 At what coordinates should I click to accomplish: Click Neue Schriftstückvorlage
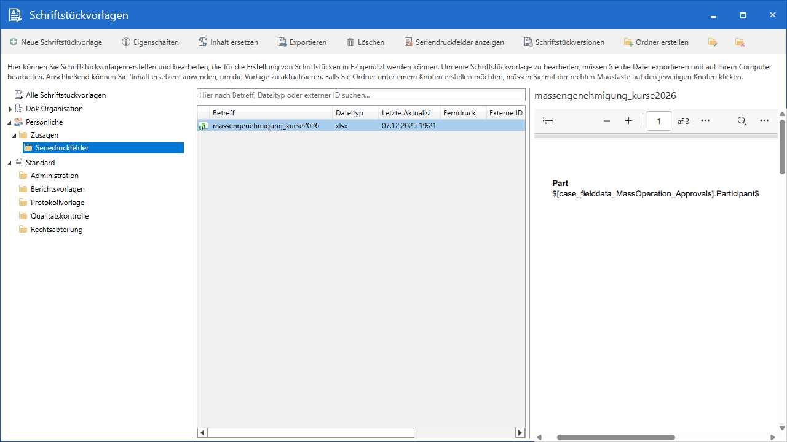click(x=57, y=42)
